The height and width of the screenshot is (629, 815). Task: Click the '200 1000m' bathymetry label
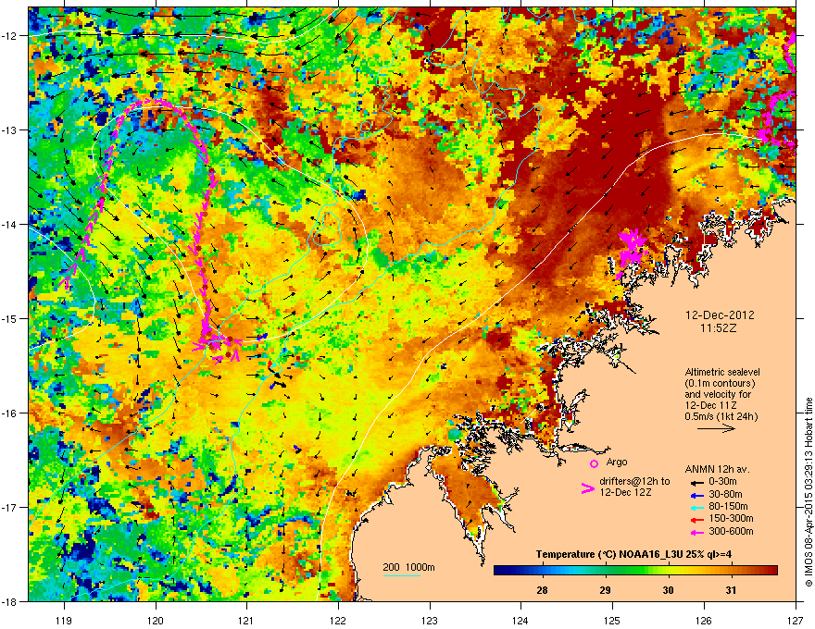pyautogui.click(x=408, y=567)
